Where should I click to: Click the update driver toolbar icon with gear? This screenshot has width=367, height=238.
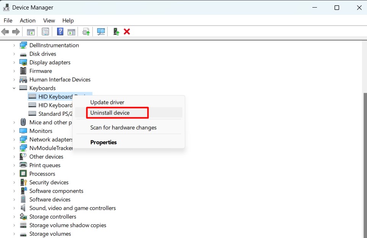coord(86,32)
